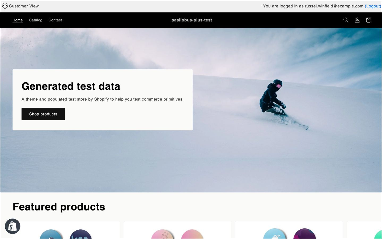The image size is (382, 239).
Task: Open the shopping cart icon
Action: tap(368, 20)
